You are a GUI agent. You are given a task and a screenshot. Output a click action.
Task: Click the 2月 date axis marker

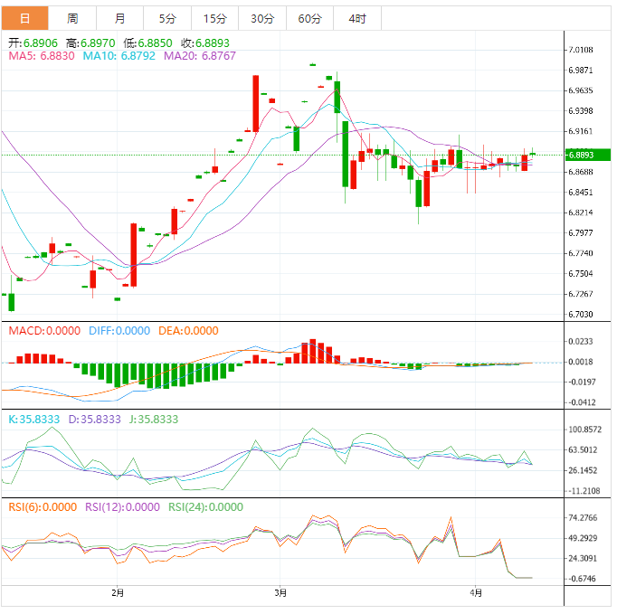(118, 593)
